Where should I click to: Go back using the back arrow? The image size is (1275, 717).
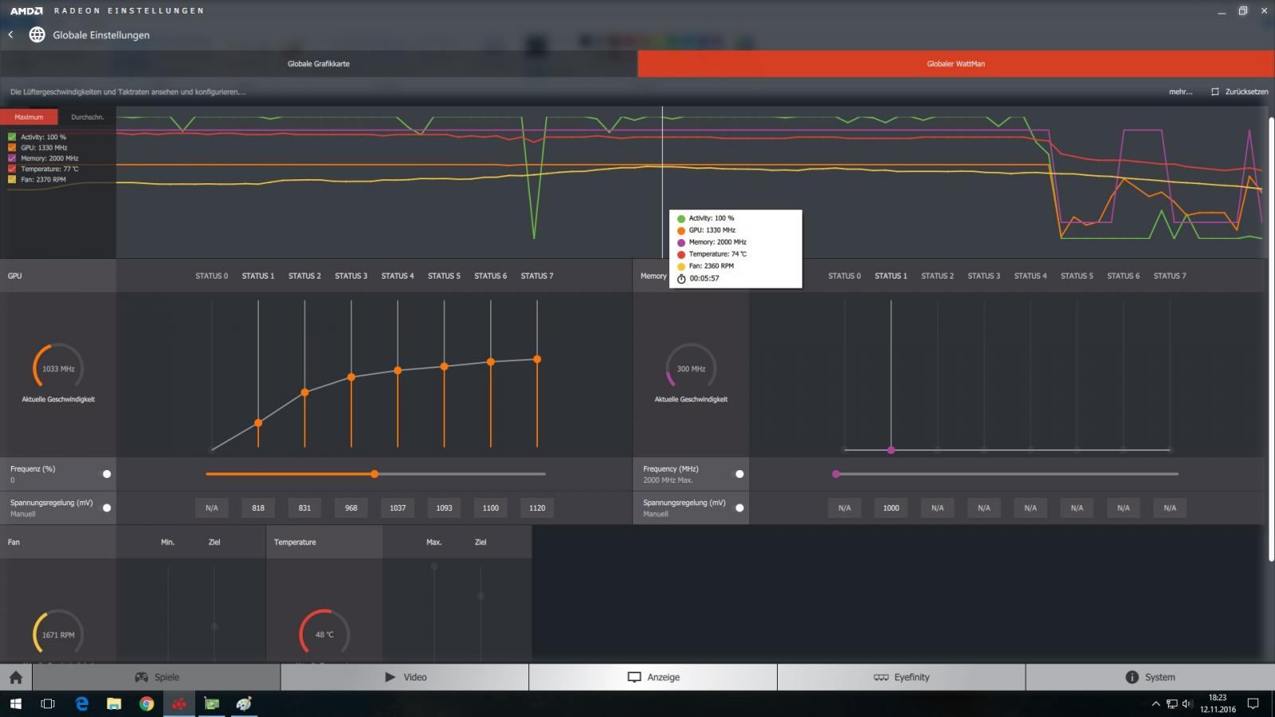11,34
